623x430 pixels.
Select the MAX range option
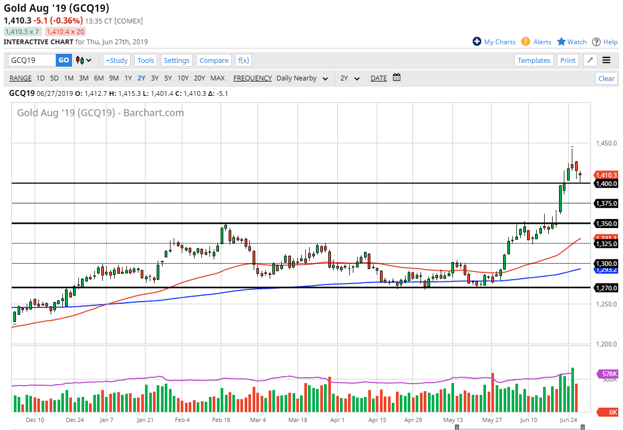[x=217, y=78]
